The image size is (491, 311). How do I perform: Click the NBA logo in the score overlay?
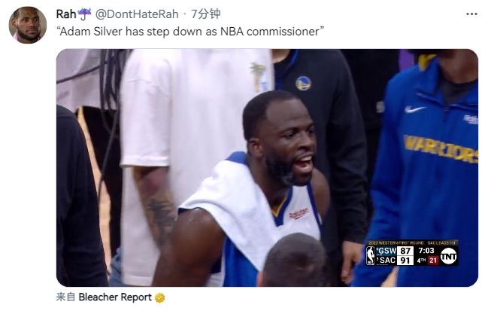tap(371, 255)
